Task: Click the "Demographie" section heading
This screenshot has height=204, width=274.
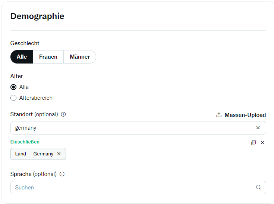Action: point(37,16)
